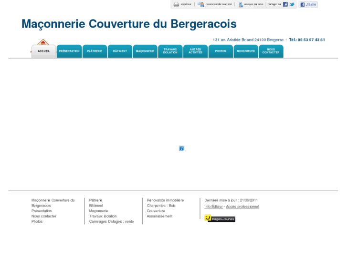This screenshot has height=260, width=347.
Task: Open the Bâtiment tab
Action: coord(120,52)
